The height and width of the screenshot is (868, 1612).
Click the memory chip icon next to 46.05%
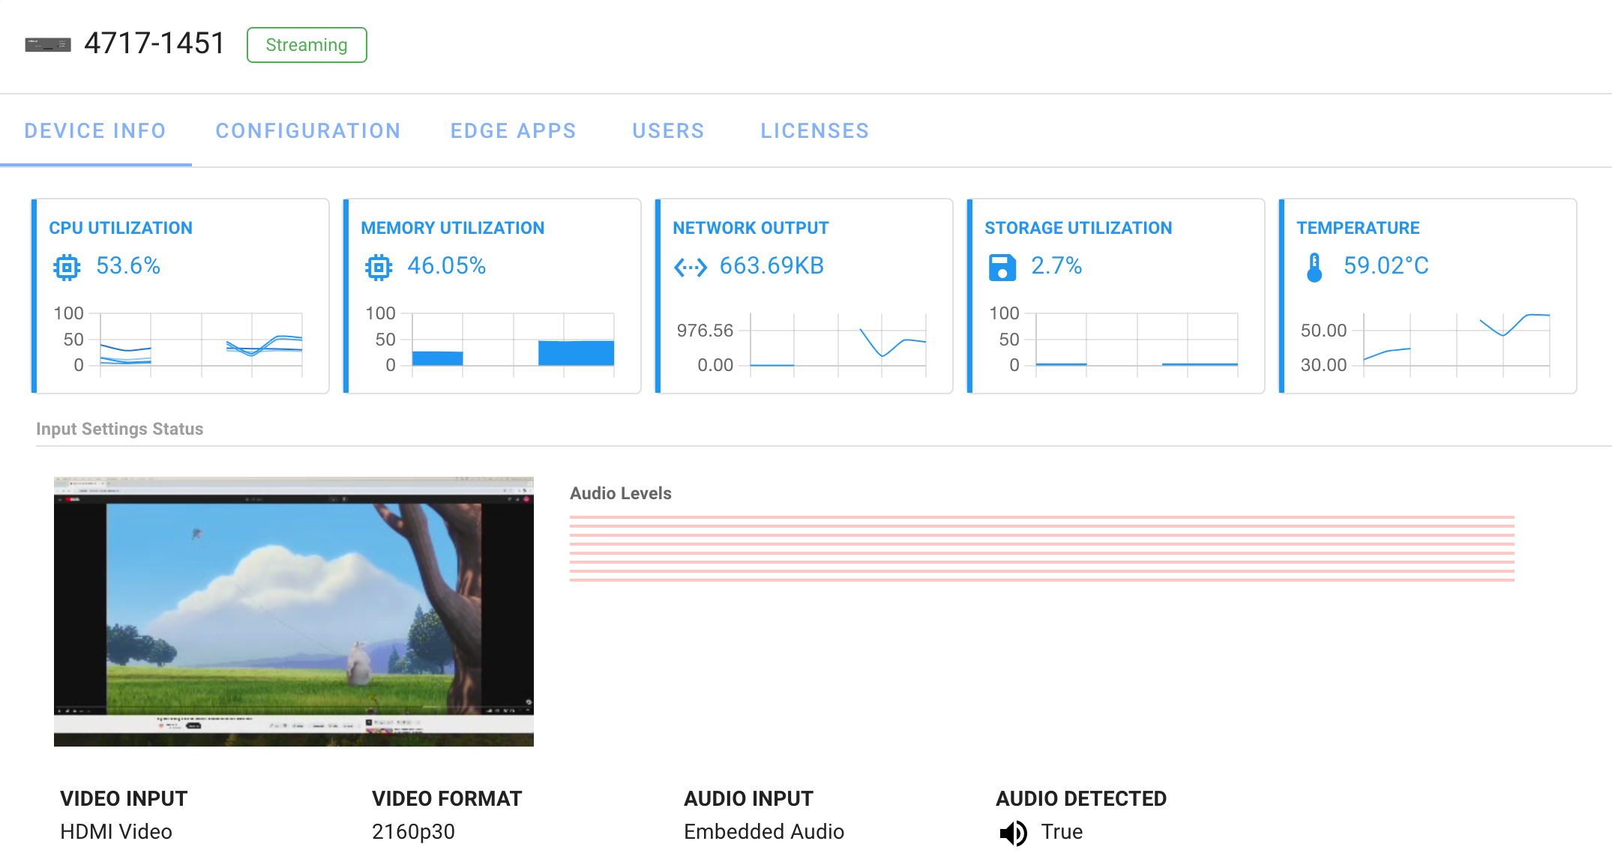[x=379, y=267]
